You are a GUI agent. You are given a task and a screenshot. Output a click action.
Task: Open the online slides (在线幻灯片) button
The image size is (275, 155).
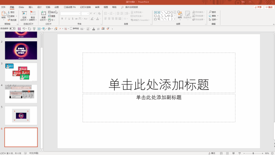(24, 16)
